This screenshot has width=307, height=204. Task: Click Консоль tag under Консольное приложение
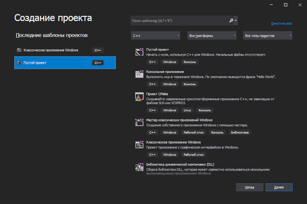[190, 84]
